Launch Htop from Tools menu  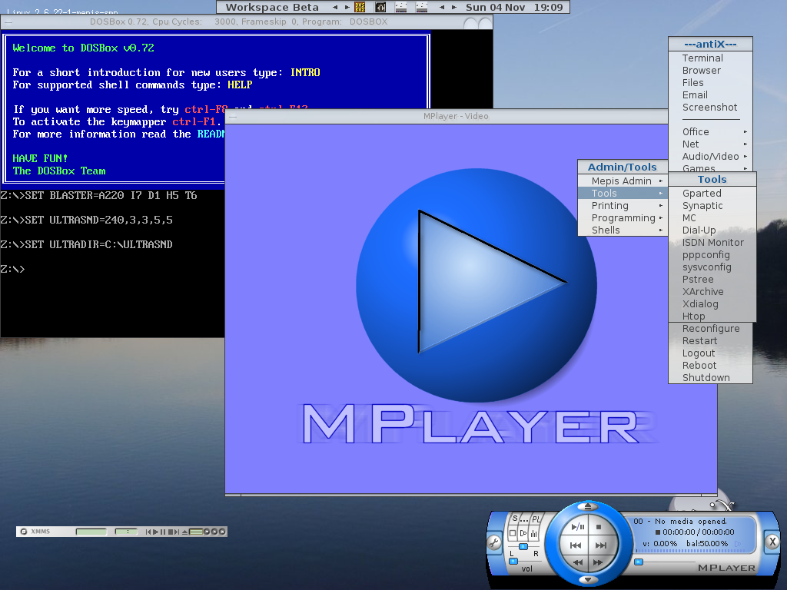(712, 316)
